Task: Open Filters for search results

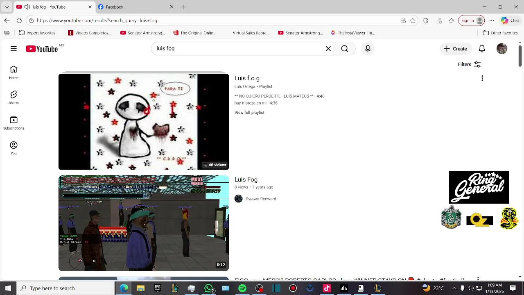Action: click(469, 64)
